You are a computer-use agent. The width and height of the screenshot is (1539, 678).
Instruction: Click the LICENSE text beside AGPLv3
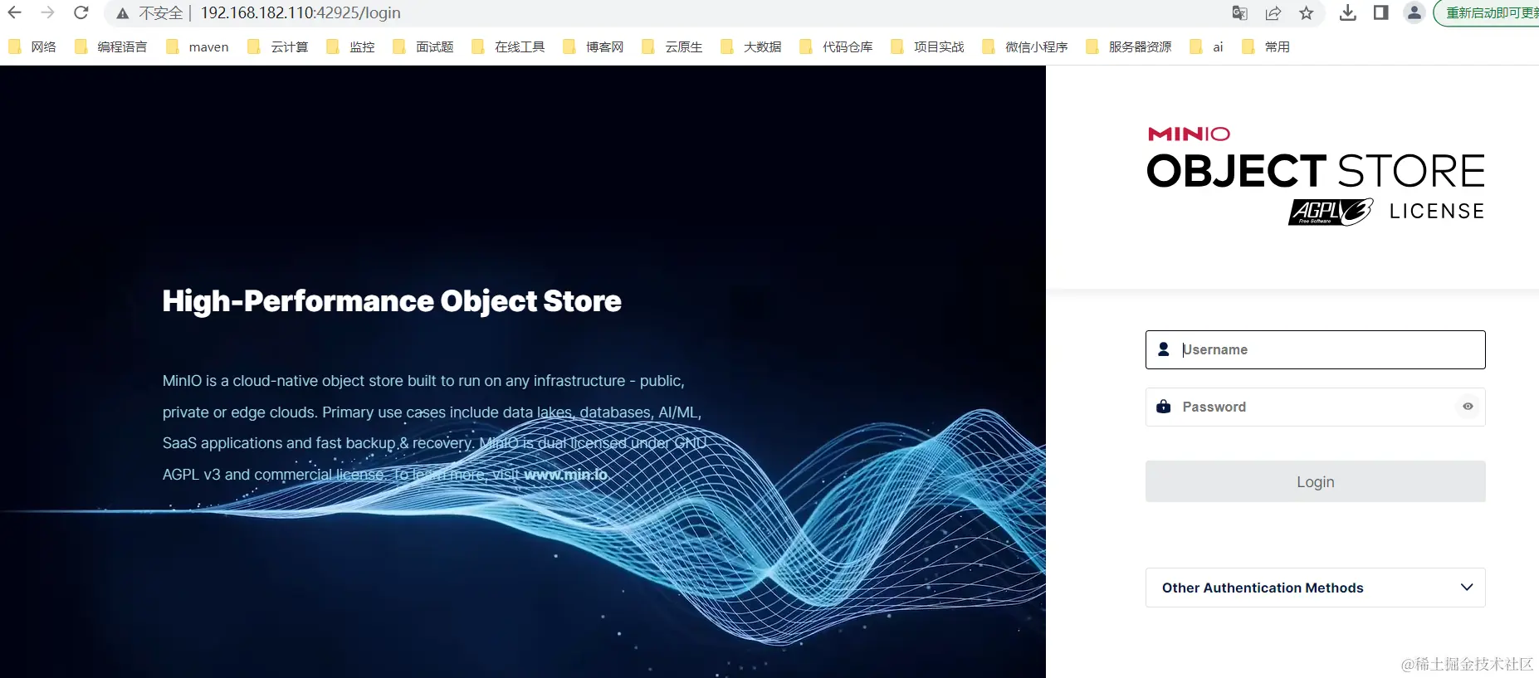click(x=1437, y=212)
